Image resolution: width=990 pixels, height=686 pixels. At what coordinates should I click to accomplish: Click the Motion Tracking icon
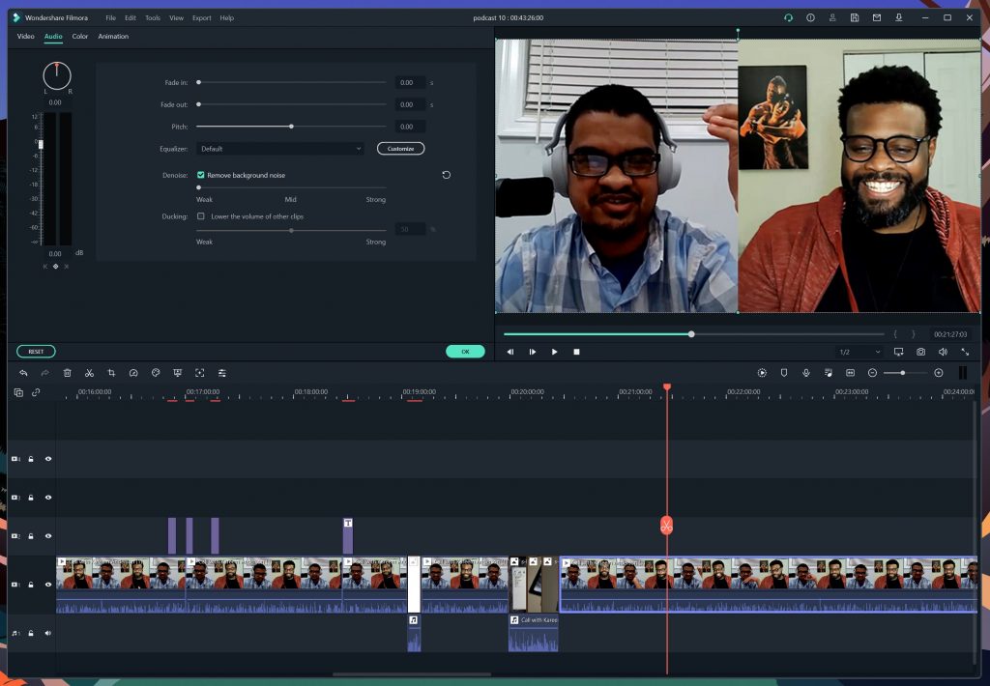pos(199,373)
